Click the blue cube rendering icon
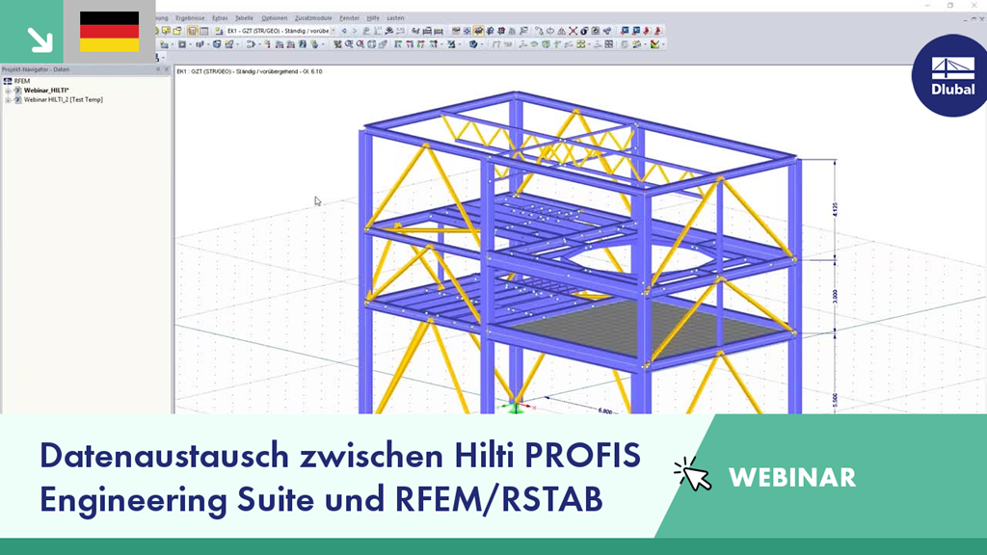 [x=473, y=44]
